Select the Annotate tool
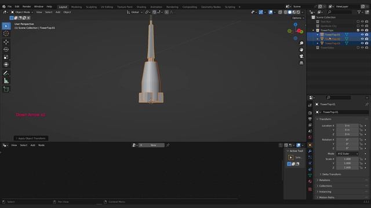Viewport: 371px width, 208px height. (x=6, y=73)
